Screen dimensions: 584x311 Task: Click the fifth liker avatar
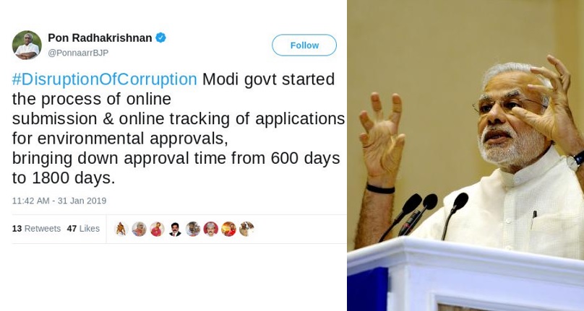pos(192,229)
